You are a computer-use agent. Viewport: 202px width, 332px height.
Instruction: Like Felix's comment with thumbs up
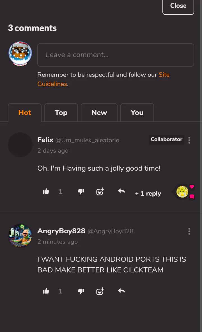click(x=46, y=192)
